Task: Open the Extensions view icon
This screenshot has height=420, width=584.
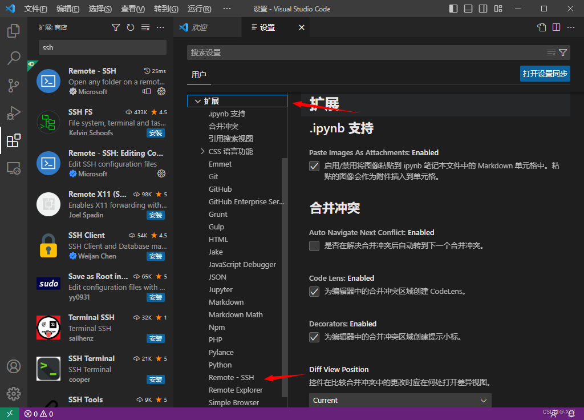Action: pos(14,140)
